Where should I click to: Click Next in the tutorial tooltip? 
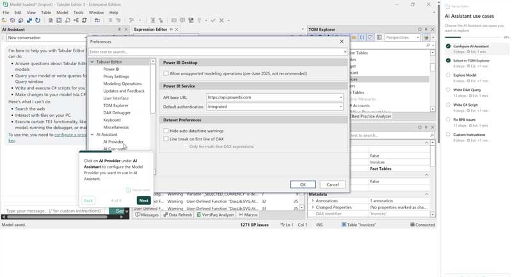click(x=143, y=200)
